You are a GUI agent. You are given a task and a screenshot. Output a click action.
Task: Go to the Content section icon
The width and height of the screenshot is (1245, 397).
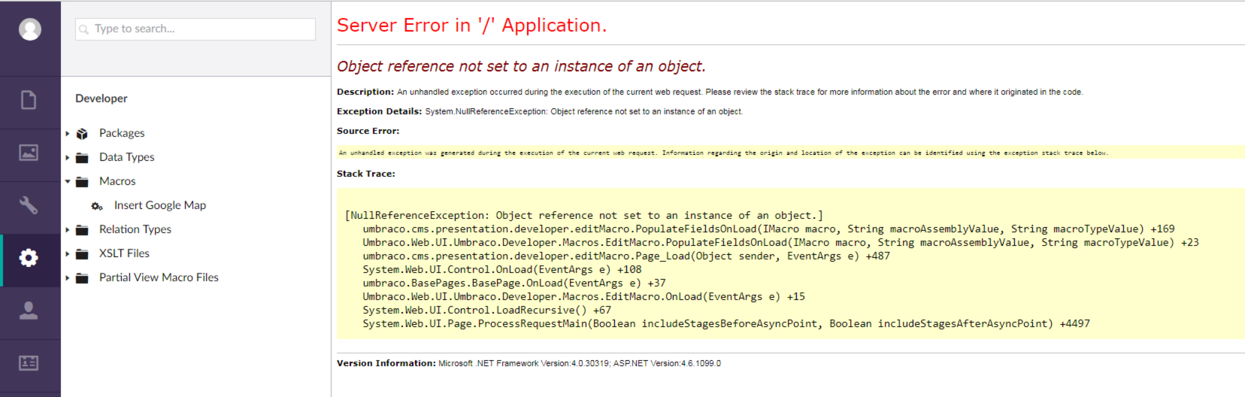(29, 100)
